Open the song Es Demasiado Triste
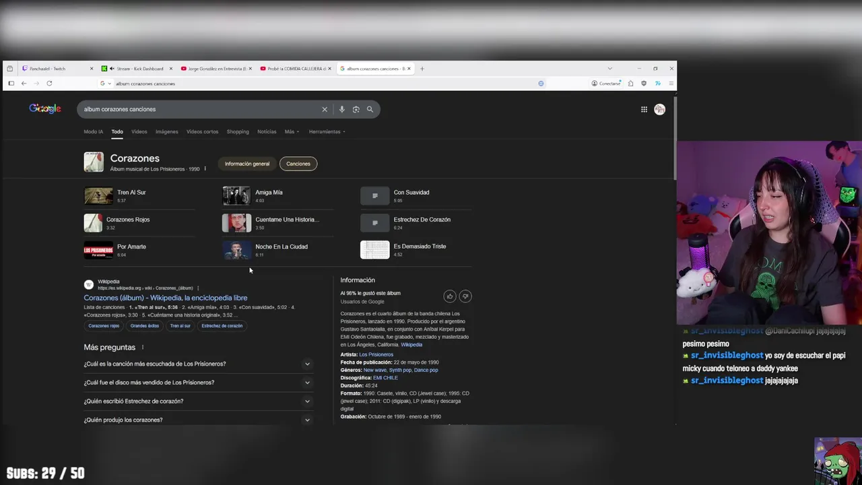Screen dimensions: 862x485 (416, 250)
